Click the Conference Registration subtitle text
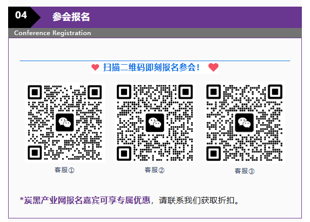Image resolution: width=310 pixels, height=222 pixels. pyautogui.click(x=52, y=33)
